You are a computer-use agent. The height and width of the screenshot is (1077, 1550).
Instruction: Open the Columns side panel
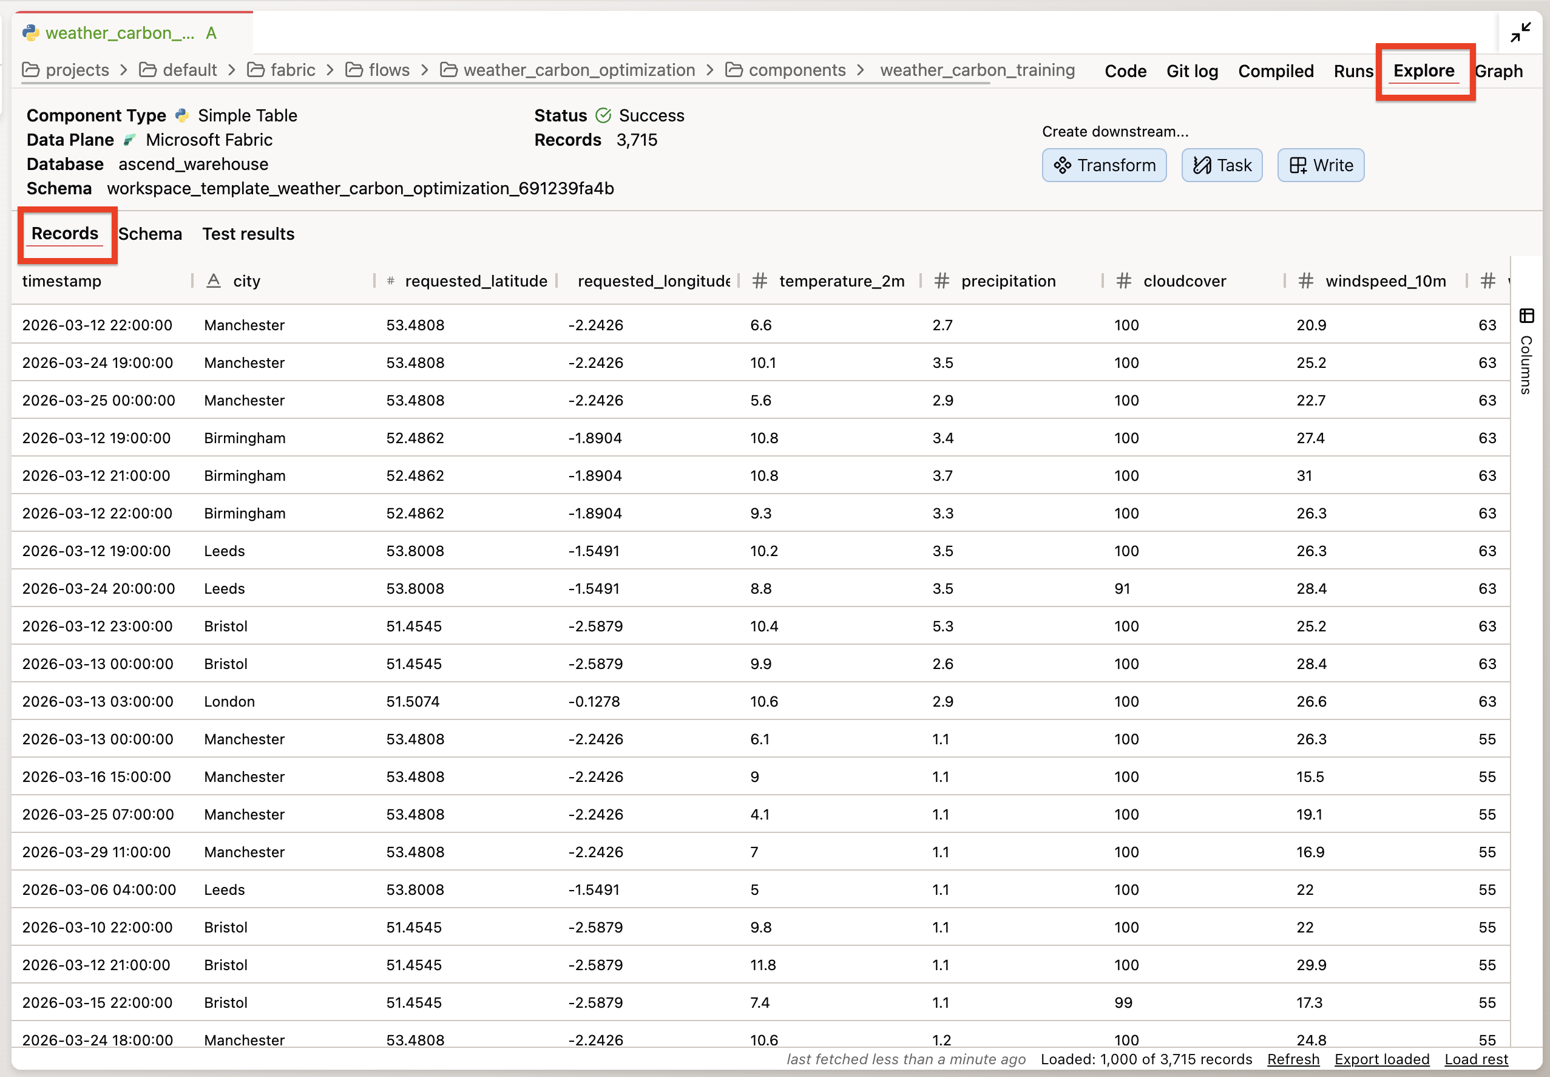[1525, 365]
